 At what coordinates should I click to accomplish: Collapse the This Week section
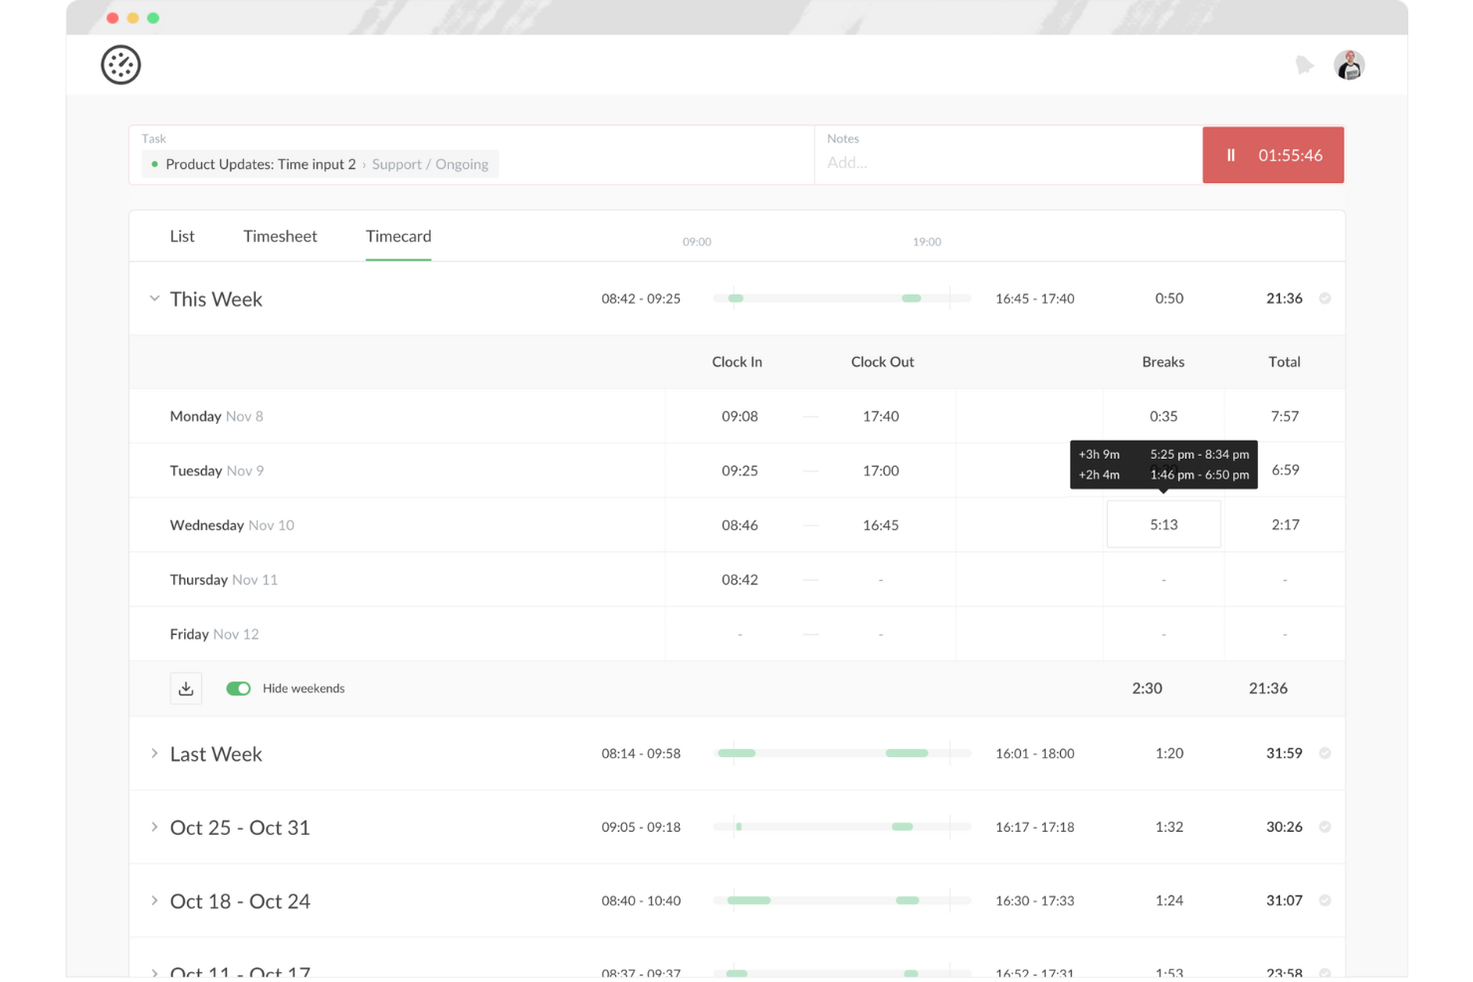[154, 297]
